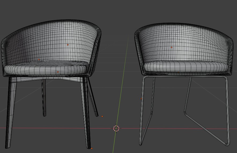Select origin dot on left chair seat cushion front
This screenshot has height=153, width=237.
point(58,72)
